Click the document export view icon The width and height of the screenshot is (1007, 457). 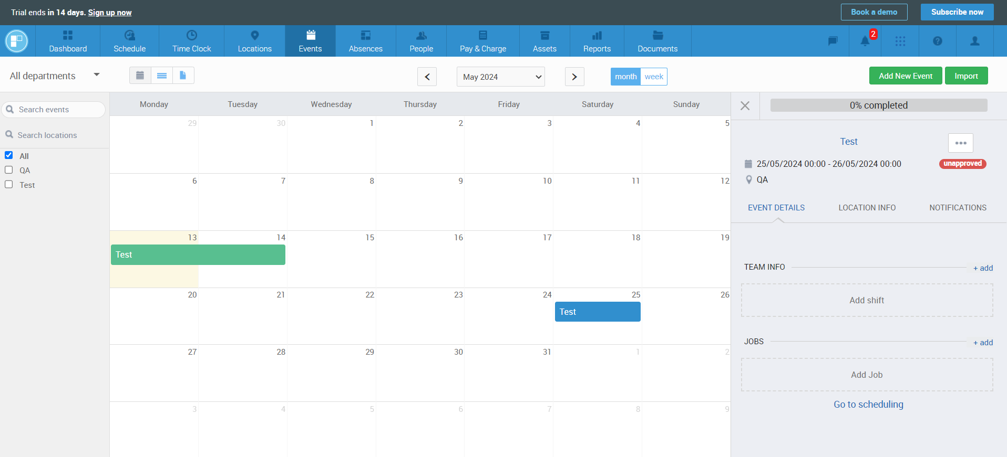point(183,76)
